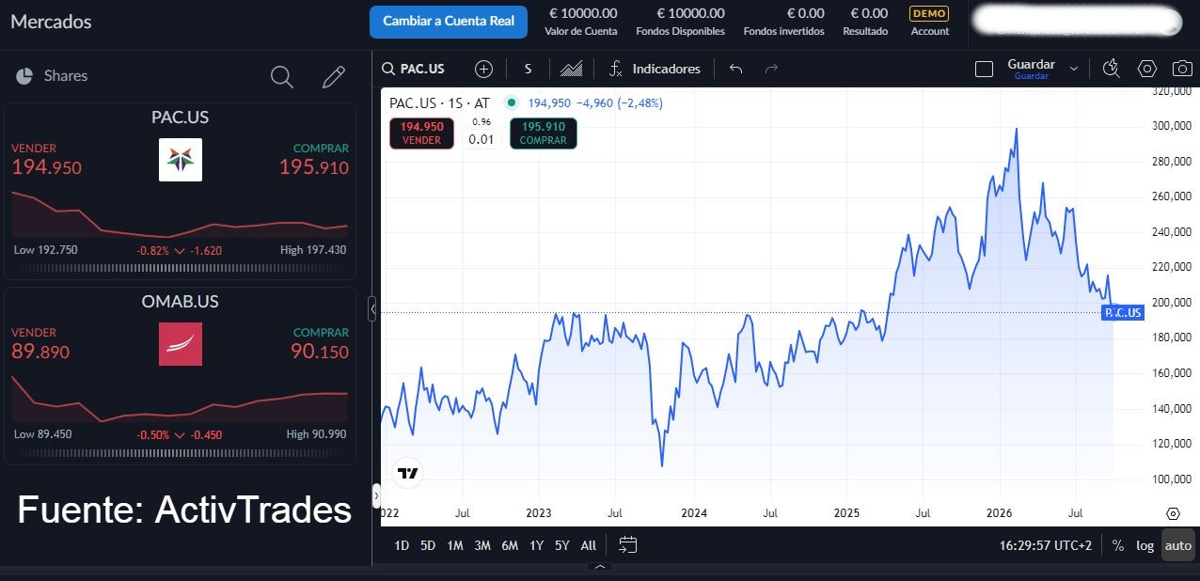Open the S timeframe interval dropdown
The height and width of the screenshot is (581, 1200).
[x=529, y=69]
